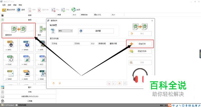
Task: Click the moon icon in IME bar
Action: 177,106
